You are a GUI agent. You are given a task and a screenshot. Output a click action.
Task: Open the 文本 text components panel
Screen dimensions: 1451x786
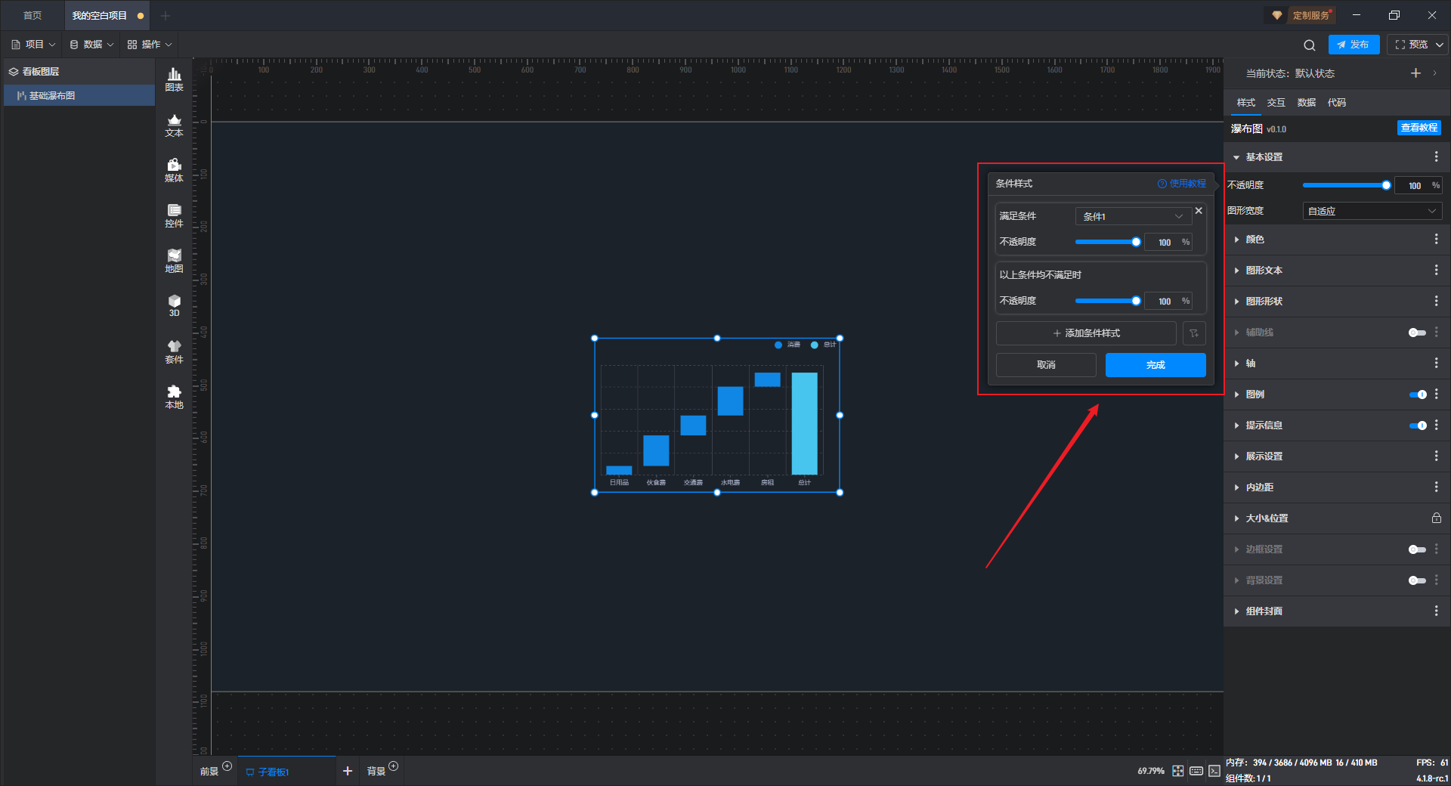pos(174,125)
